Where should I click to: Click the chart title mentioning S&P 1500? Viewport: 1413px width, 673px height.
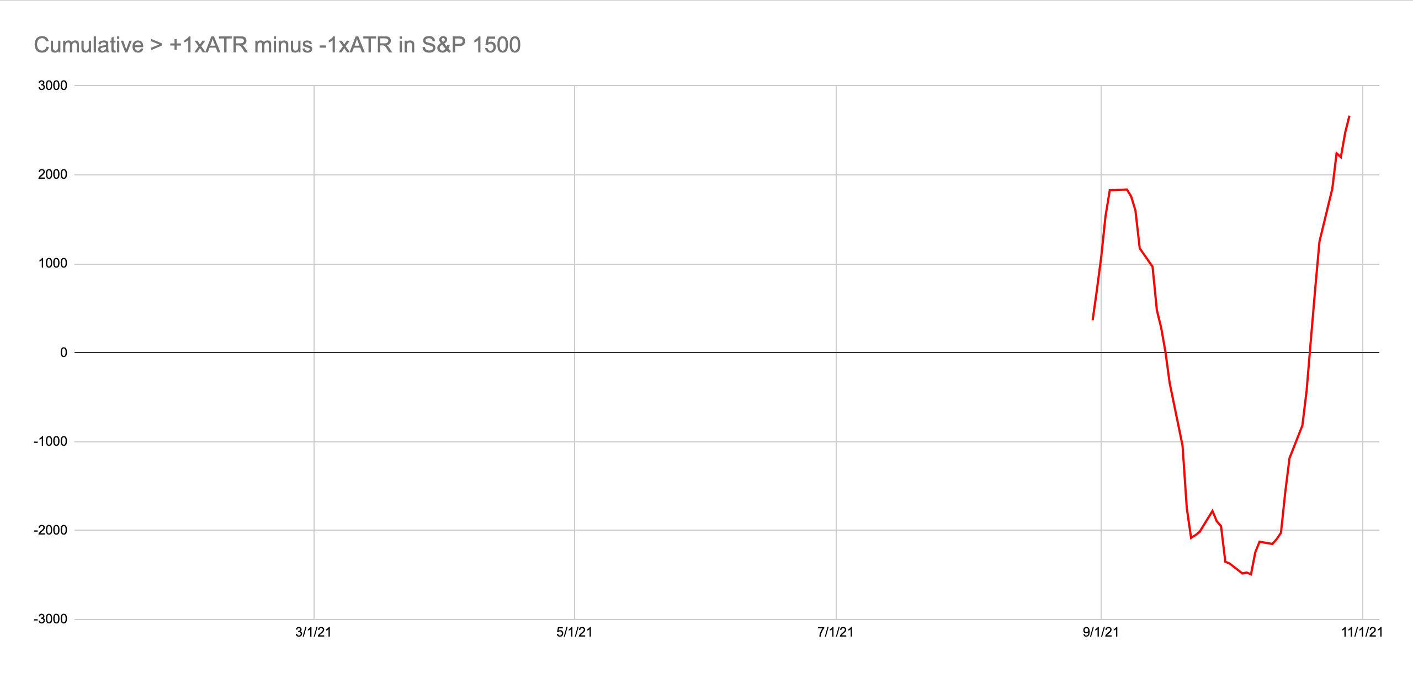(277, 45)
